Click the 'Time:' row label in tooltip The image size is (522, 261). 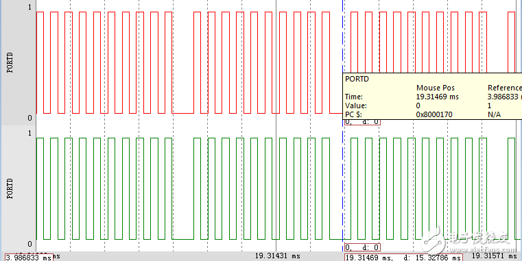354,97
